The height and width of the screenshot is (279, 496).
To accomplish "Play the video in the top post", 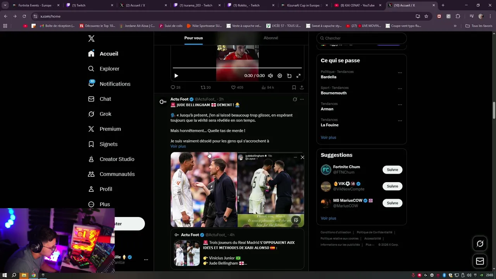I will (x=176, y=76).
